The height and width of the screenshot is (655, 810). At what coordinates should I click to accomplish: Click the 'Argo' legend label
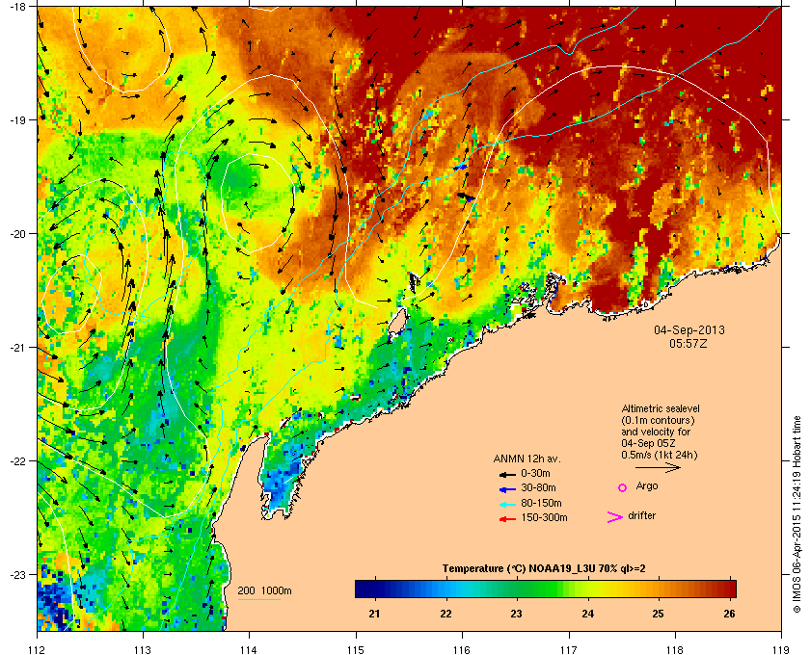[x=647, y=486]
